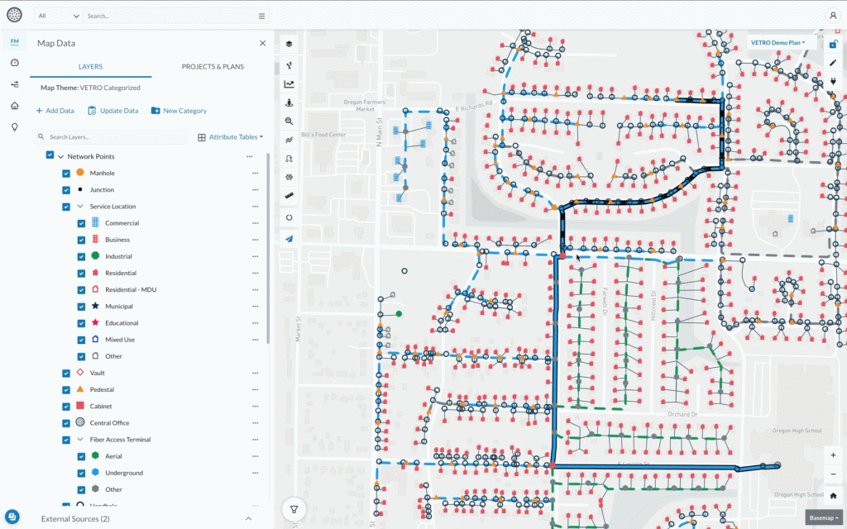Uncheck the Network Points layer checkbox
847x529 pixels.
pos(50,155)
